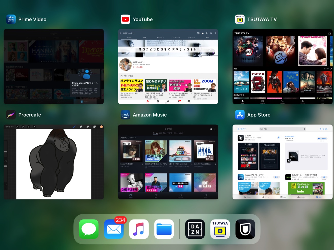Tap the TSUTAYA TV app icon header
Screen dimensions: 334x250
[240, 19]
